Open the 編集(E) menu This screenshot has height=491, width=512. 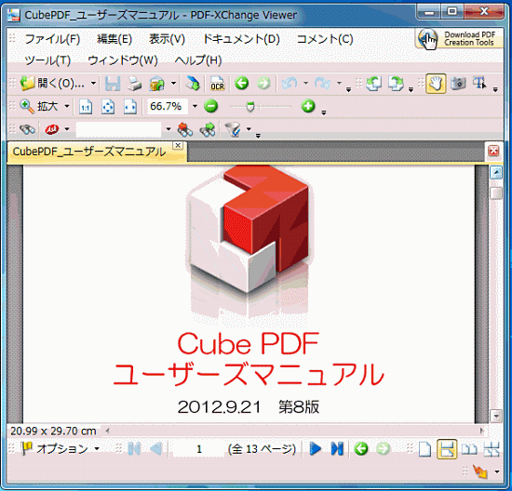[x=115, y=39]
